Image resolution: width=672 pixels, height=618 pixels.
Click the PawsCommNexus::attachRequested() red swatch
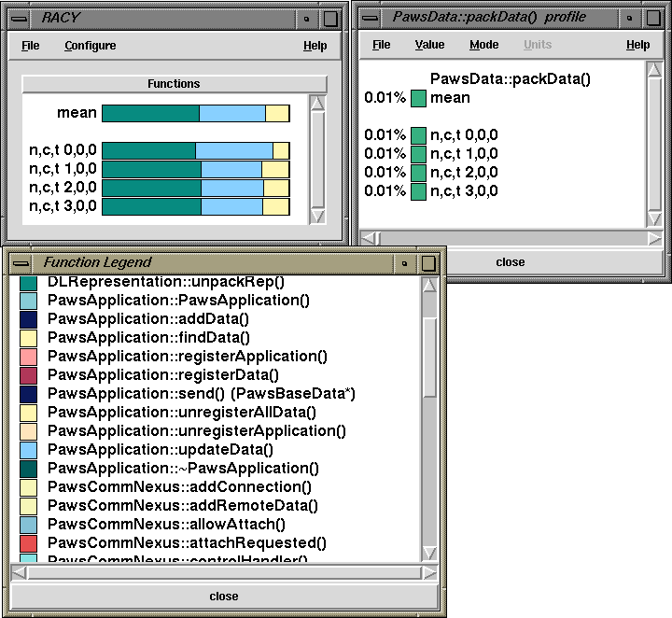pyautogui.click(x=28, y=543)
